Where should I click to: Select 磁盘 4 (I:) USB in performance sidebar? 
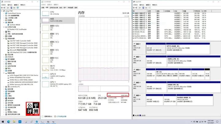[58, 60]
